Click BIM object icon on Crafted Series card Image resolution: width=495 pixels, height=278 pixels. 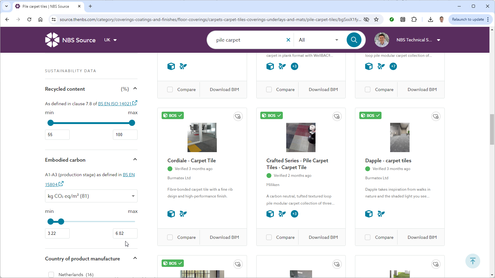click(270, 214)
